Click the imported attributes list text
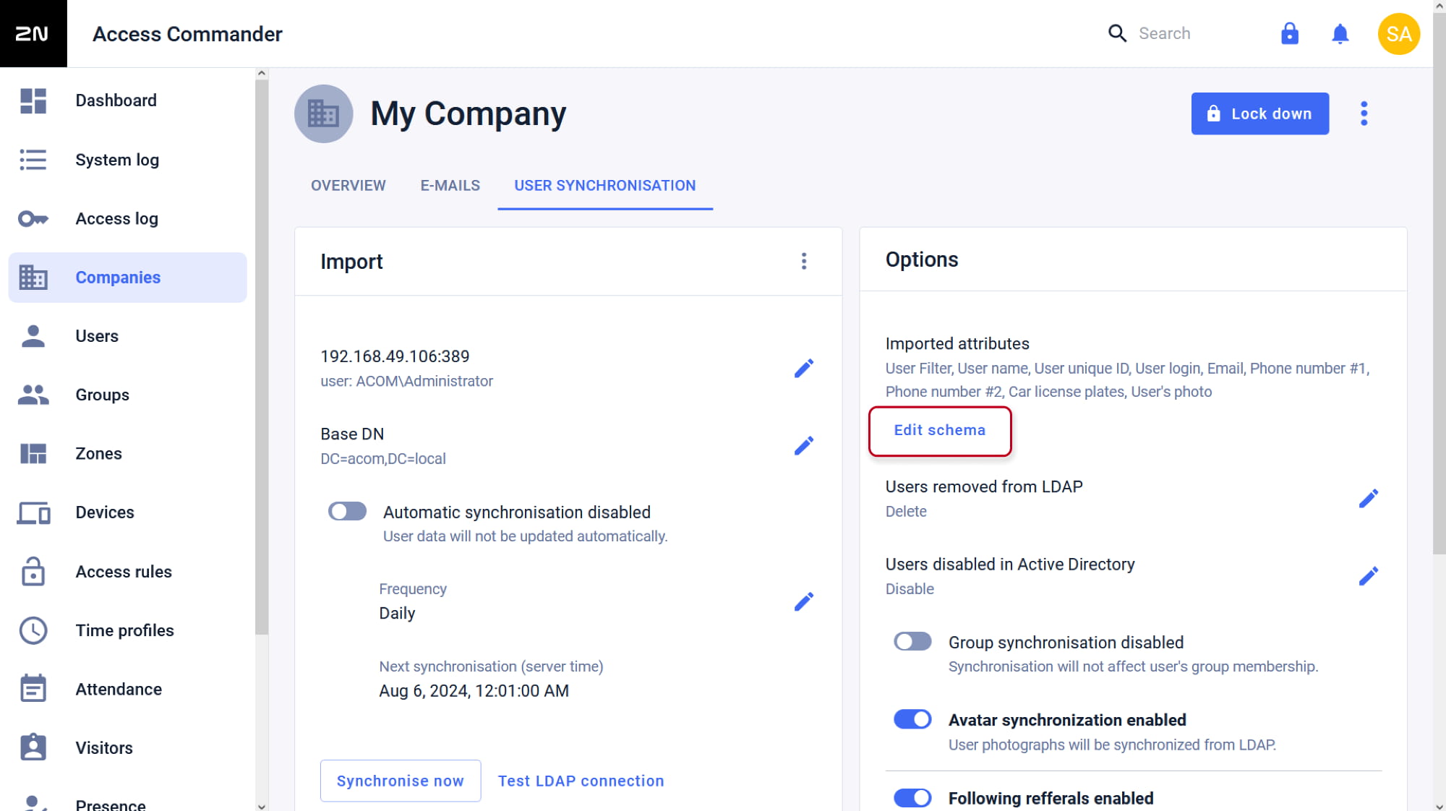1446x811 pixels. point(1128,380)
